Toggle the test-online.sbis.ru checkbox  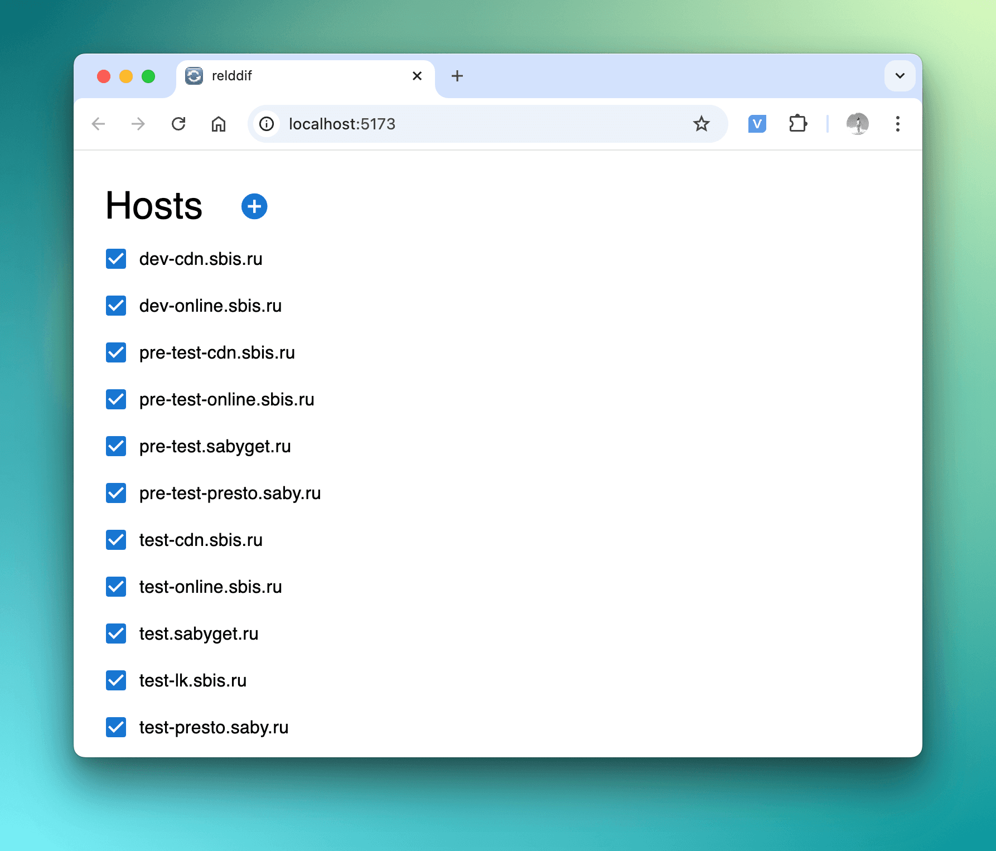click(x=116, y=587)
